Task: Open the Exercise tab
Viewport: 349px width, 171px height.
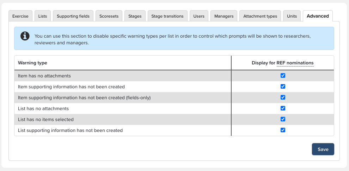Action: [20, 16]
